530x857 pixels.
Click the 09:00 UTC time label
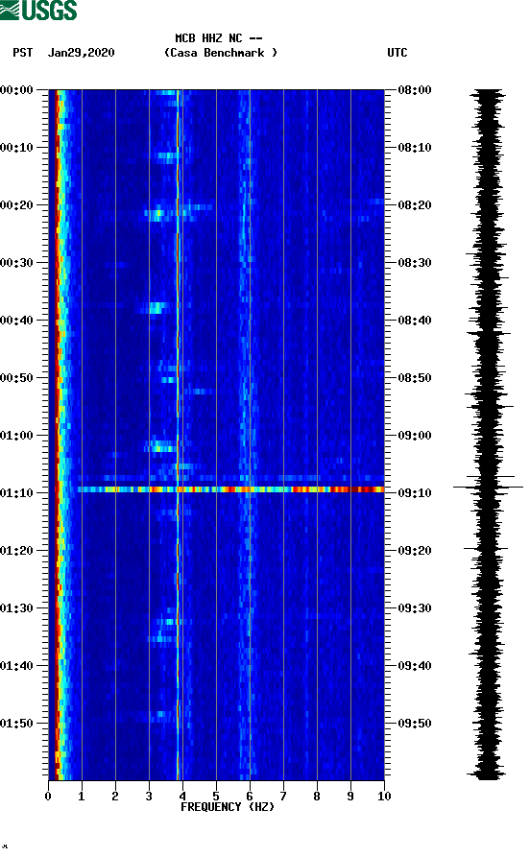click(x=415, y=436)
